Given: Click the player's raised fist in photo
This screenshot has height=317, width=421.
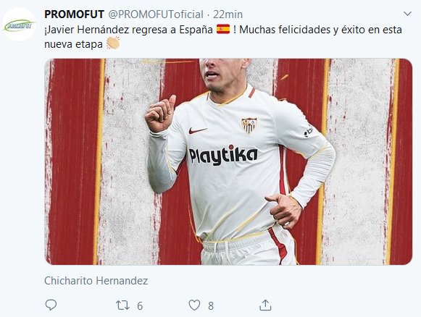Looking at the screenshot, I should click(x=160, y=114).
